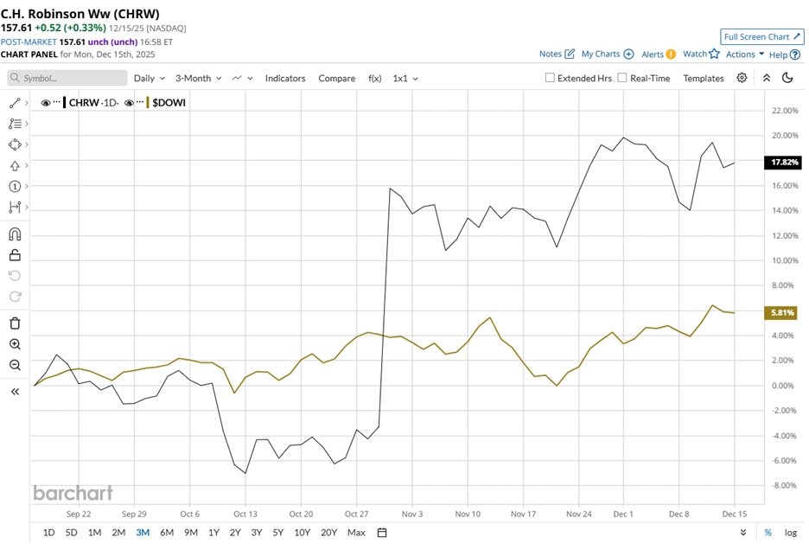Enable the Extended Hrs checkbox
This screenshot has height=550, width=809.
550,78
